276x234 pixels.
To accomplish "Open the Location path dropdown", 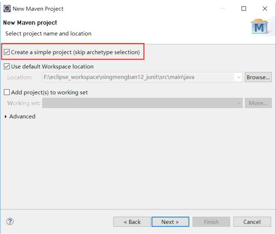I will (239, 77).
